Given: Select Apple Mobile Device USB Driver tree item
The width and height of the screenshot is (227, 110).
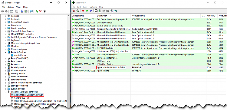Looking at the screenshot, I should pyautogui.click(x=28, y=95).
